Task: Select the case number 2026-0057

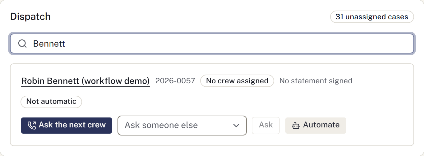Action: (175, 81)
